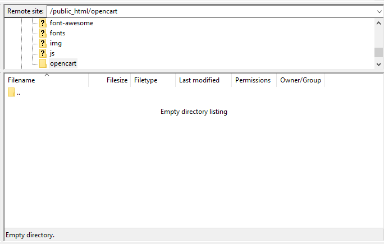Sort by Filename column header
Screen dimensions: 384x244
[46, 80]
